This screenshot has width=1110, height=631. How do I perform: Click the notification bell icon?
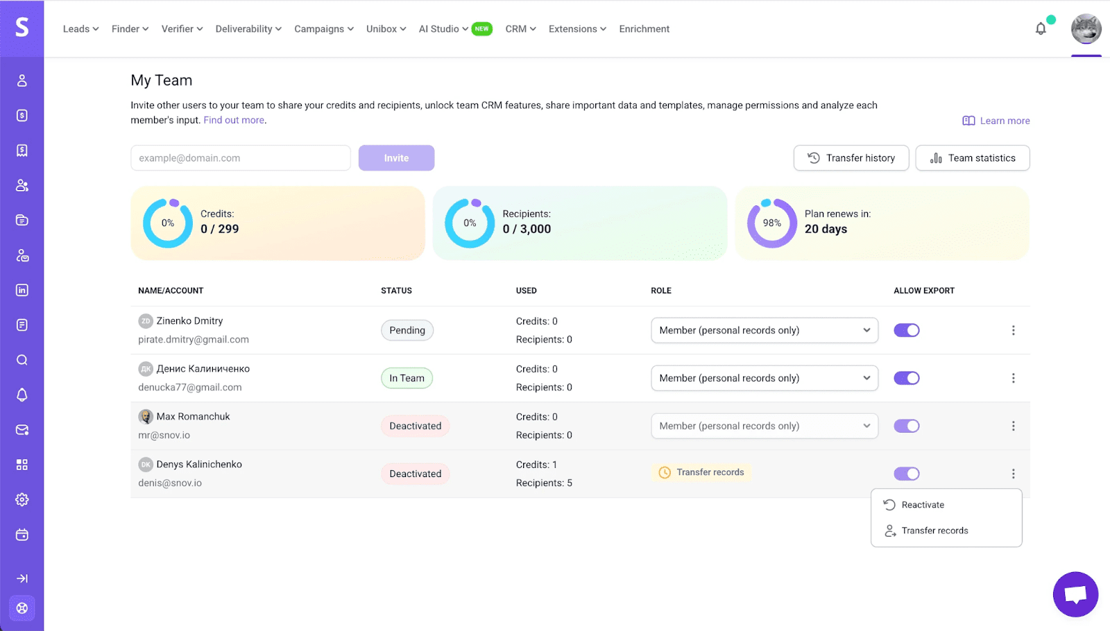click(x=1041, y=29)
